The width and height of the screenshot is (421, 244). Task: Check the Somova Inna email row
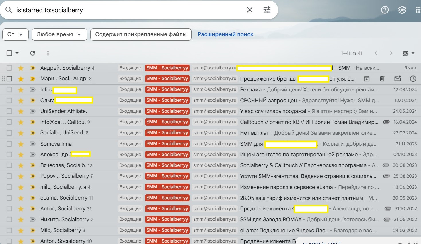pyautogui.click(x=9, y=144)
